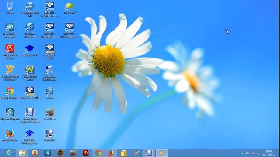Show hidden system tray icons
Viewport: 280px width, 157px height.
(242, 153)
